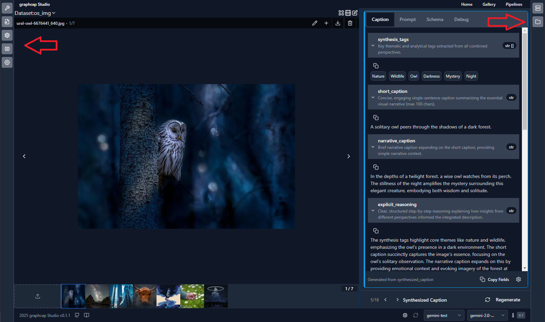Open the folder icon in right sidebar
The height and width of the screenshot is (322, 545).
click(538, 22)
